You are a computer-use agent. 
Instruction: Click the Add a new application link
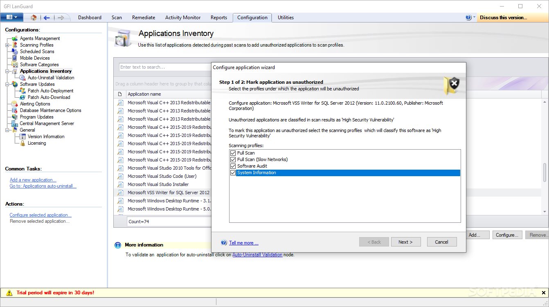coord(33,180)
